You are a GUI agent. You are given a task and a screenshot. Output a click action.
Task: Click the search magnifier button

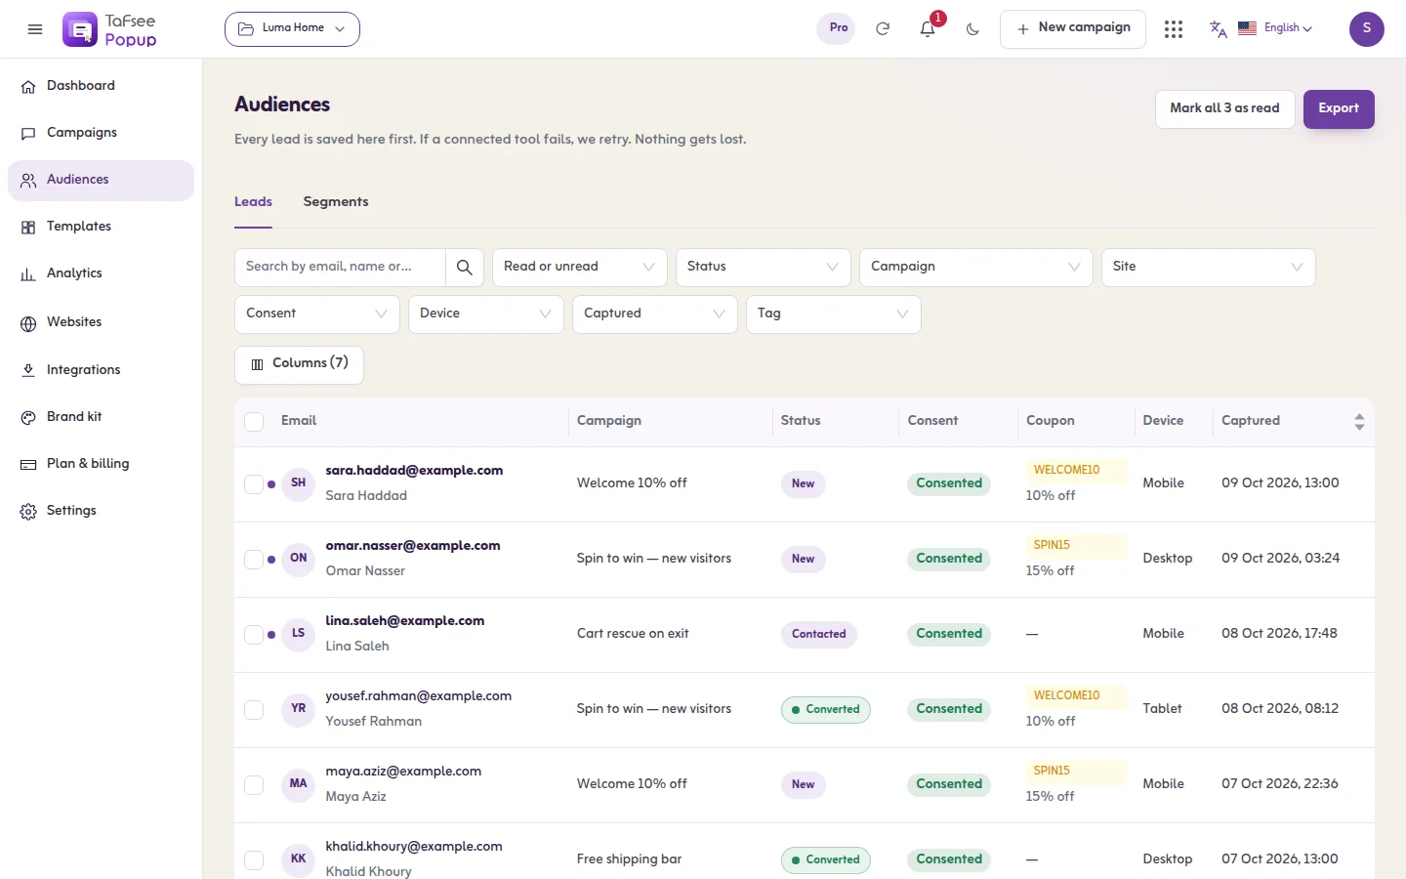click(x=465, y=268)
